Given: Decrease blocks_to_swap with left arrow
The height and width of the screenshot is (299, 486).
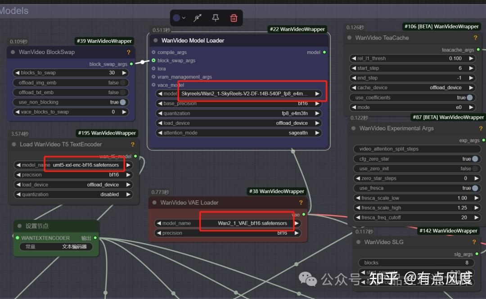Looking at the screenshot, I should [x=17, y=72].
